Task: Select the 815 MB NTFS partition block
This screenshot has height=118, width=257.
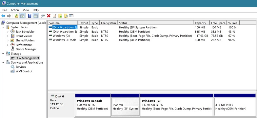Action: [x=235, y=107]
